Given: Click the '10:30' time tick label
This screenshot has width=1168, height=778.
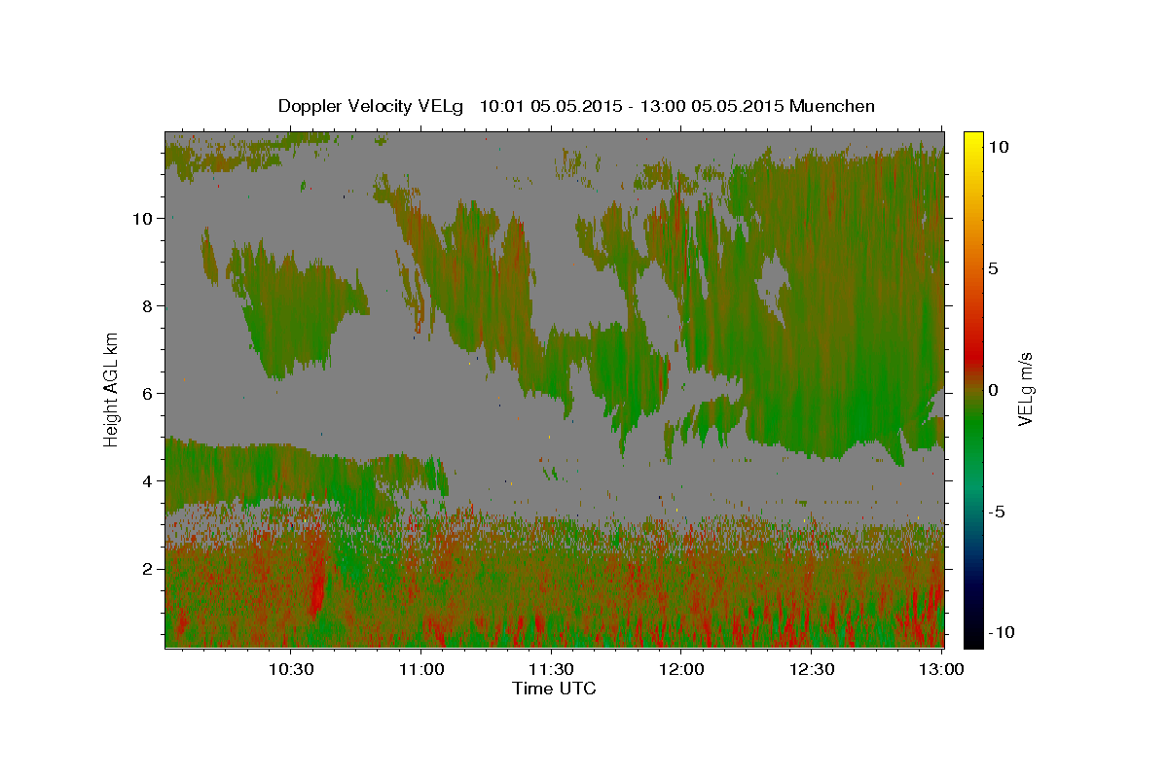Looking at the screenshot, I should pos(291,669).
